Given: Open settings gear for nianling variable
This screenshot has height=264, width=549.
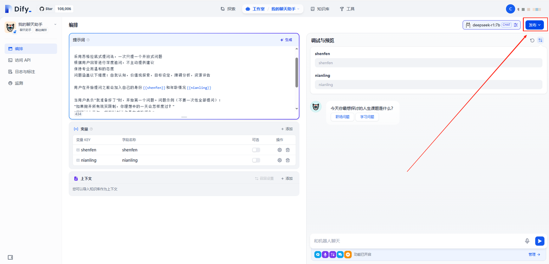Looking at the screenshot, I should tap(280, 160).
